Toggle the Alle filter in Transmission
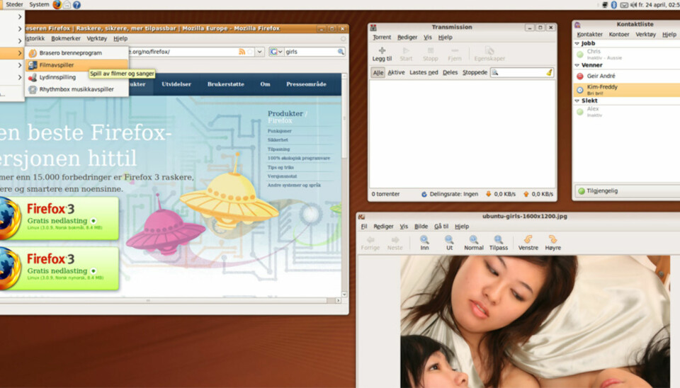The image size is (680, 388). coord(378,72)
